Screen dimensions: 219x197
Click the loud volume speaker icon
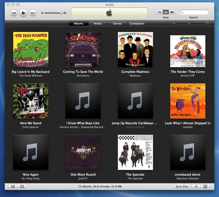(x=65, y=13)
